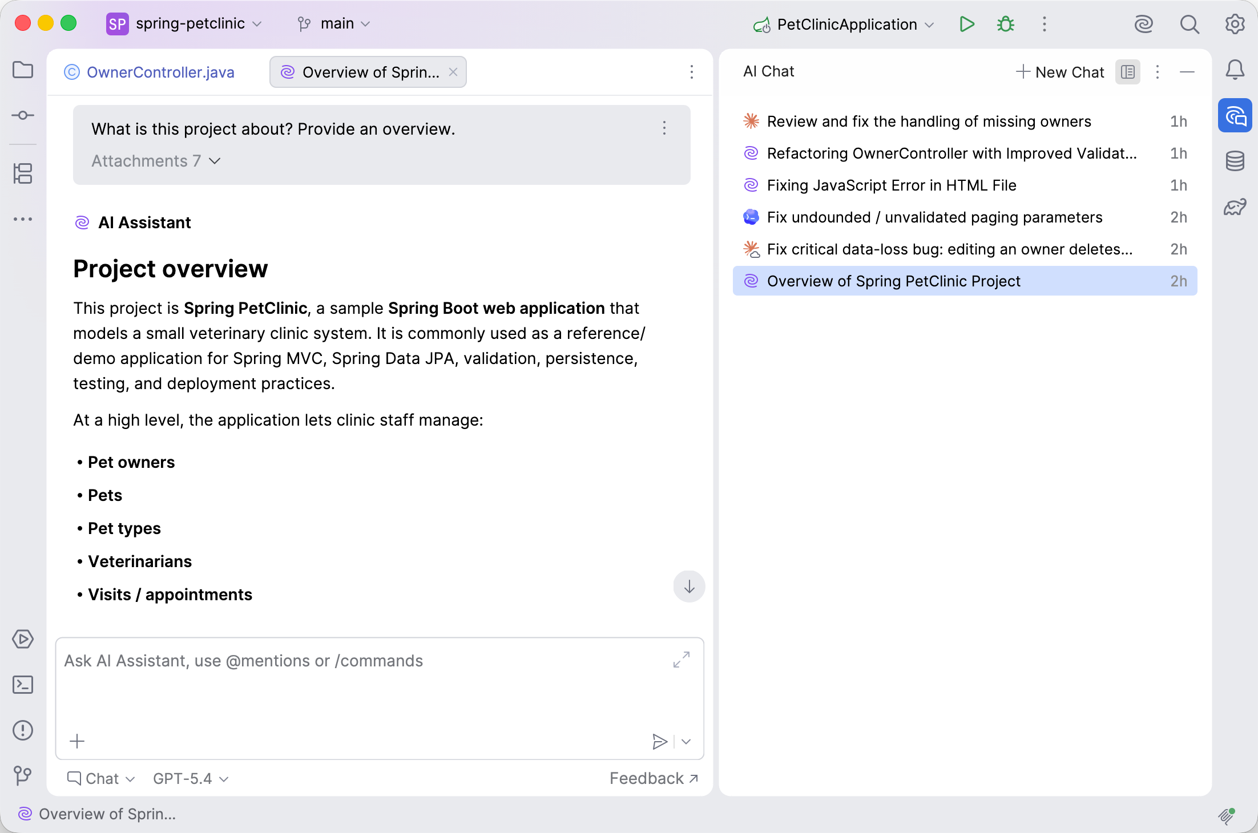Open message options for user prompt

664,128
